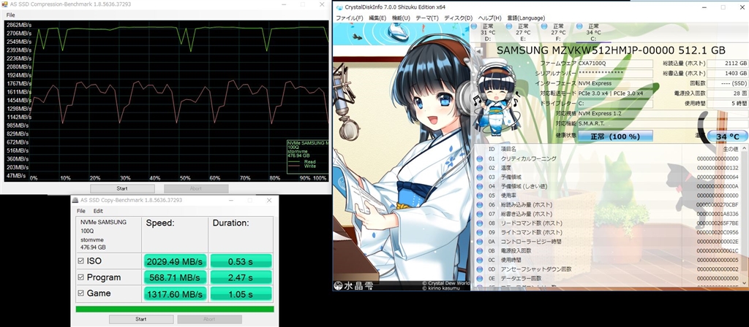Open the ヘルプ(H) menu in CrystalDiskInfo
The height and width of the screenshot is (327, 749).
(489, 18)
